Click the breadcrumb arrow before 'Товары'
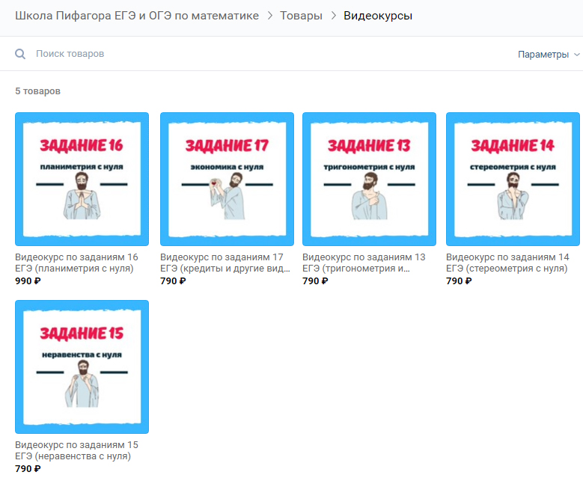 [270, 16]
